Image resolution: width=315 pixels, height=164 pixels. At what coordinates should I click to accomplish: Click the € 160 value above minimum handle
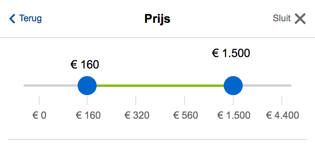pos(85,65)
